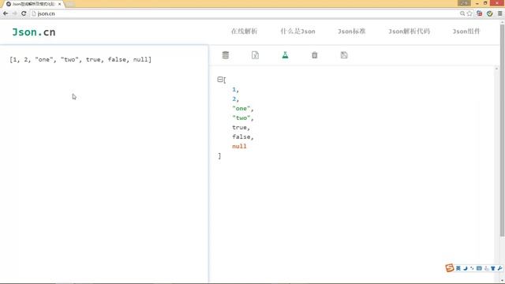This screenshot has height=284, width=505.
Task: Click the XML document conversion icon
Action: pos(255,55)
